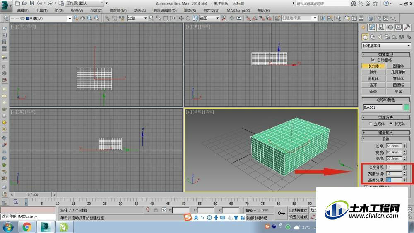Click the 茶壶 object type button
414x233 pixels.
373,91
